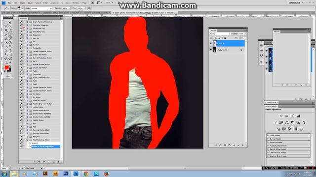Hide the Background layer eye icon
Image resolution: width=316 pixels, height=177 pixels.
pos(211,50)
